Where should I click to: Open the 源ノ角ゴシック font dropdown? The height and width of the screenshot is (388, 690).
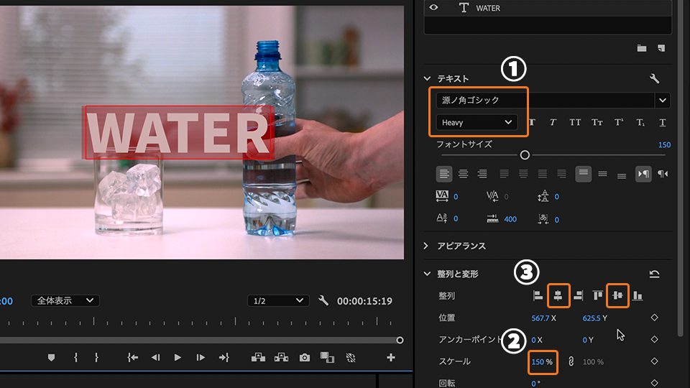[x=662, y=101]
